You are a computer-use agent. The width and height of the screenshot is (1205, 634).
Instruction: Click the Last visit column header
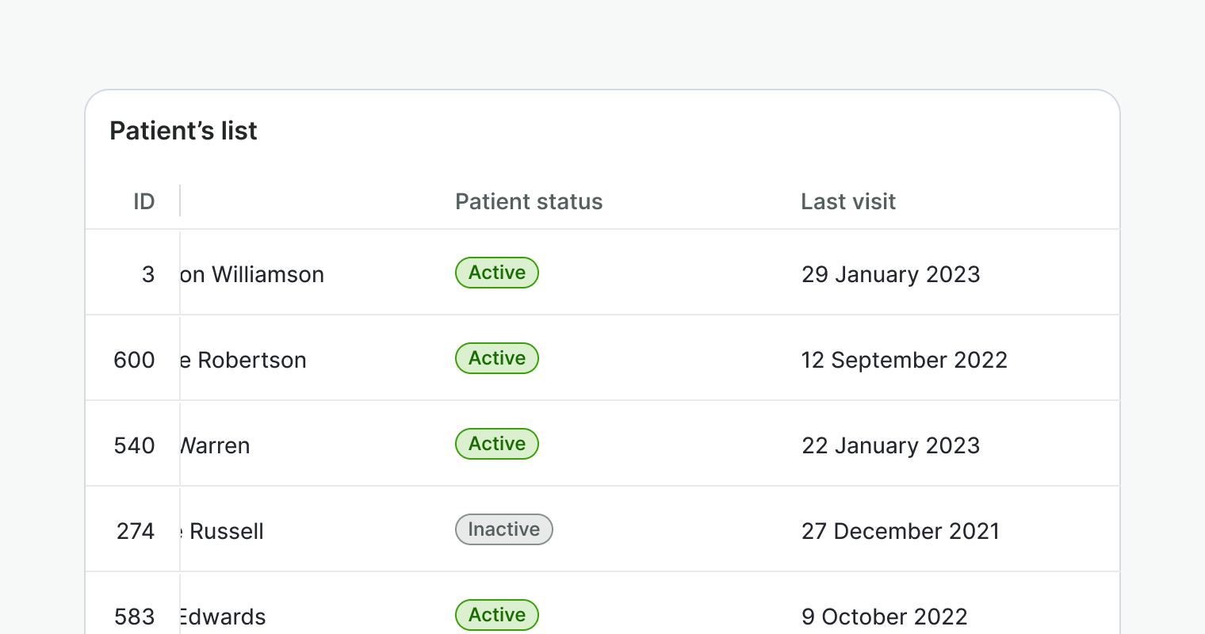coord(848,201)
